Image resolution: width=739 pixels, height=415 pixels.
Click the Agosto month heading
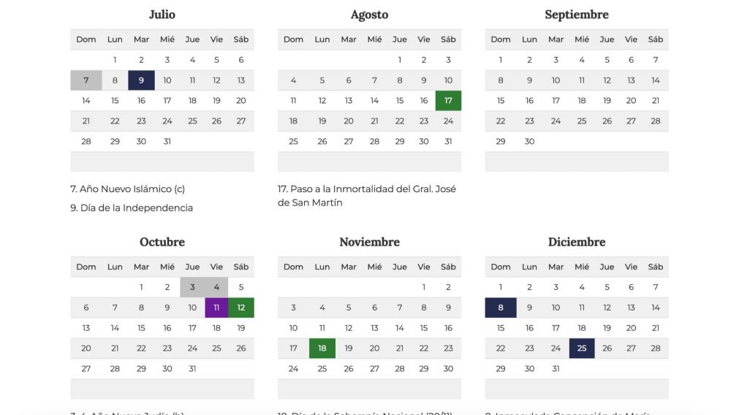point(370,15)
